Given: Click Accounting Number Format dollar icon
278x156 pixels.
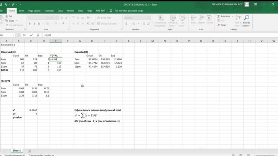Looking at the screenshot, I should coord(126,23).
